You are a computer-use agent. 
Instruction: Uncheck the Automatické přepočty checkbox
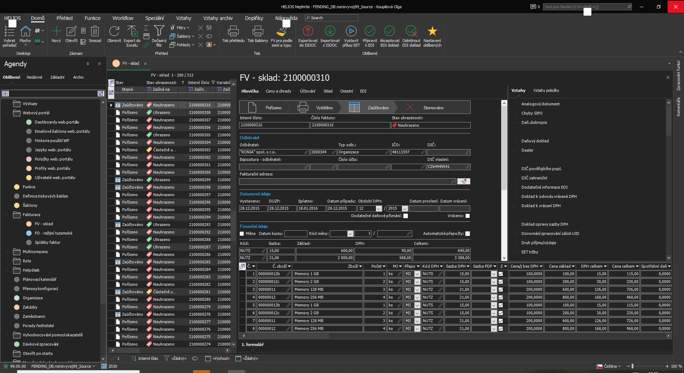coord(467,234)
